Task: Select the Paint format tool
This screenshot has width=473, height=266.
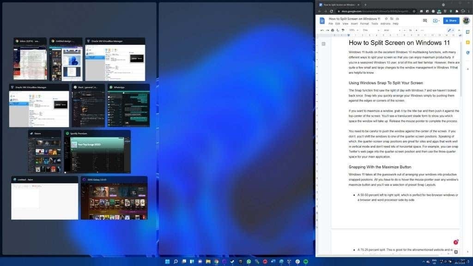Action: tap(342, 30)
